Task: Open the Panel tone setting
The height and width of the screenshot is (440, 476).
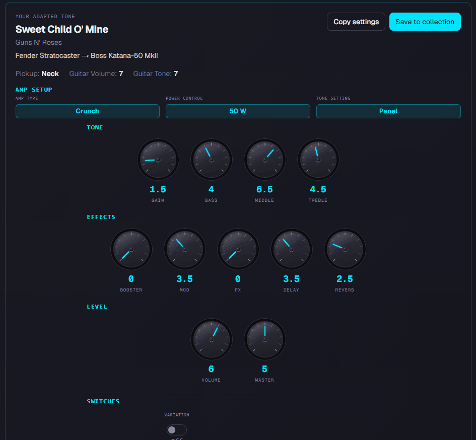Action: (388, 111)
